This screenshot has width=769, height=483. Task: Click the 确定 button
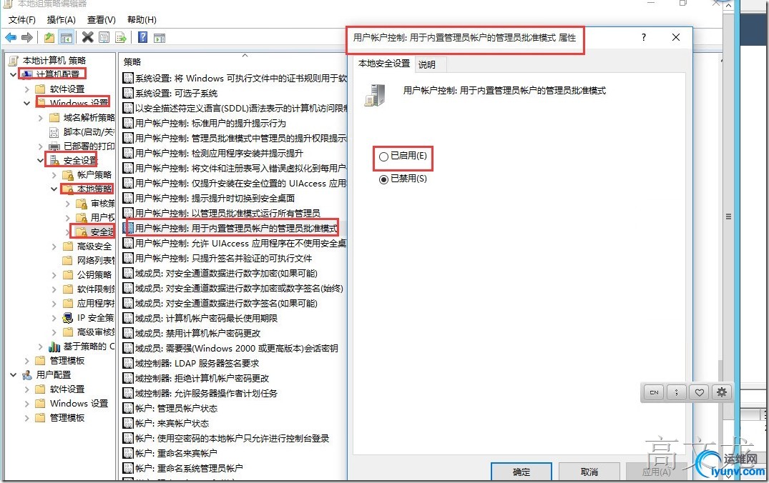click(521, 472)
